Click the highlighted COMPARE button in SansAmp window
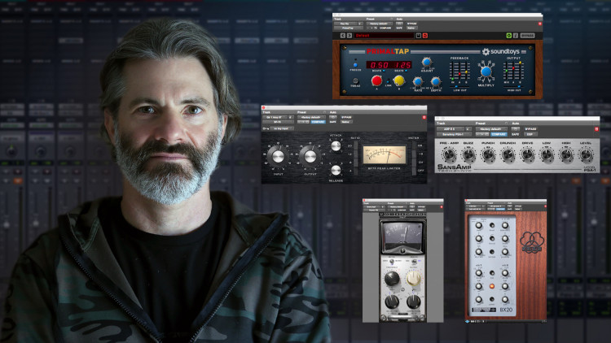Image resolution: width=611 pixels, height=343 pixels. coord(499,134)
